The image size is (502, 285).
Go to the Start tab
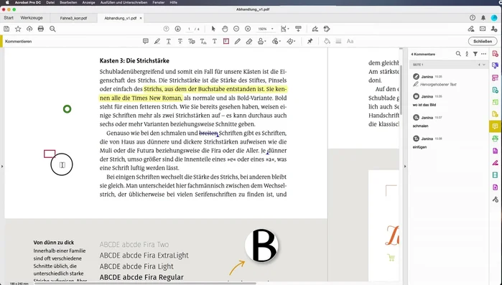(x=9, y=18)
